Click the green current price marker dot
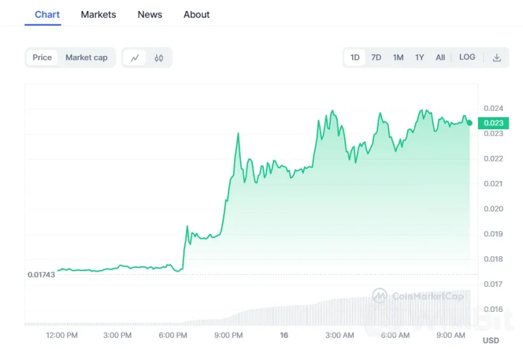This screenshot has height=349, width=523. pos(469,123)
